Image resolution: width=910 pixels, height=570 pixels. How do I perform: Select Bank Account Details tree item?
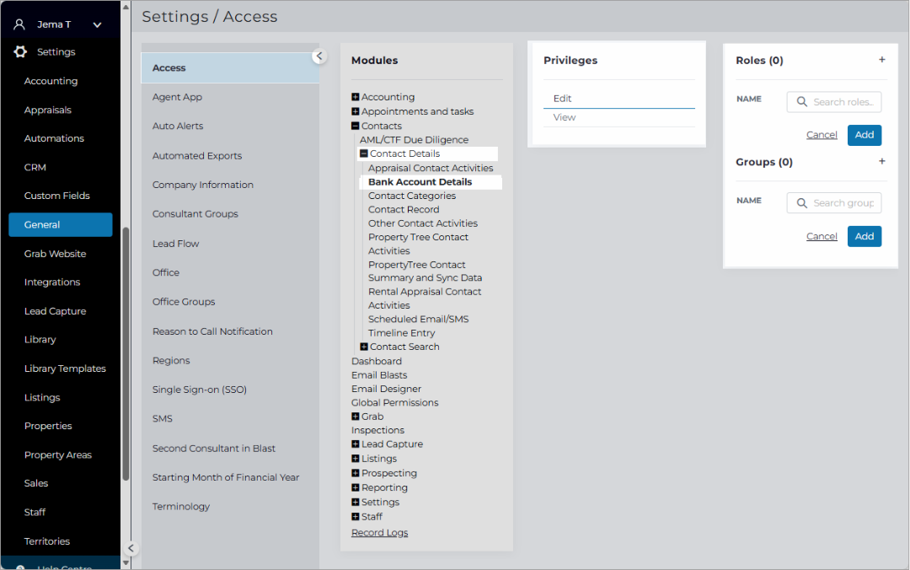click(x=420, y=182)
